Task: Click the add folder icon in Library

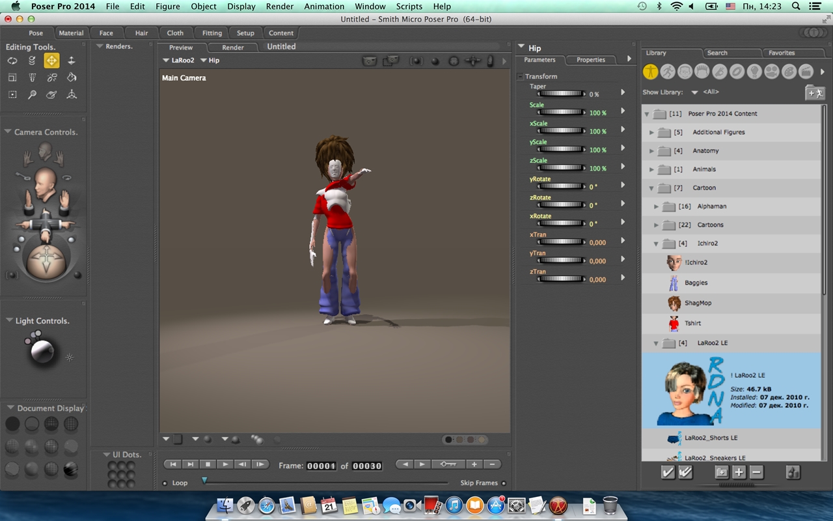Action: 815,93
